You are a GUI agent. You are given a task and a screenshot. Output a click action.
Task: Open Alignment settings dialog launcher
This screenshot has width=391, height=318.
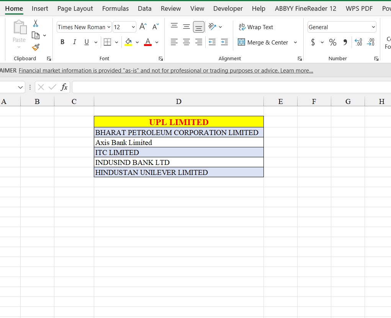point(300,59)
